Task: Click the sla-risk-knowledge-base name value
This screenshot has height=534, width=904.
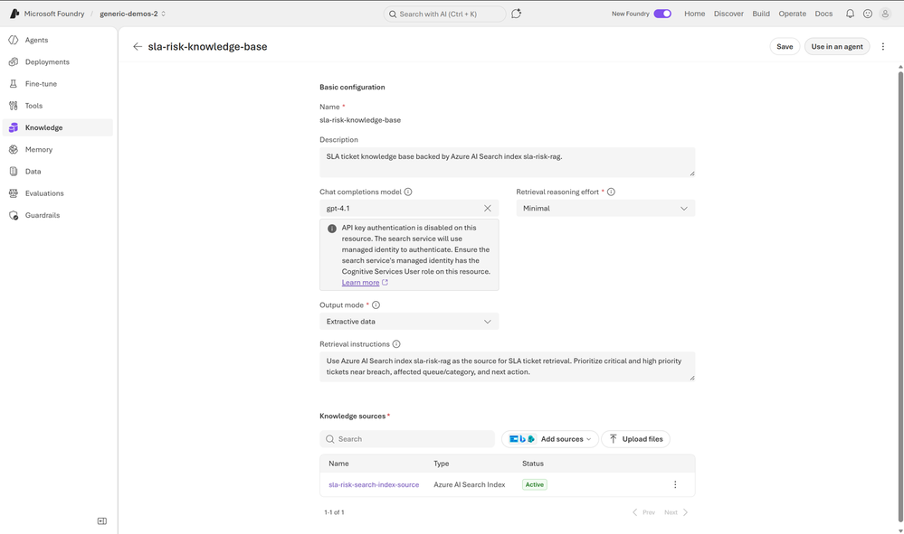Action: coord(360,119)
